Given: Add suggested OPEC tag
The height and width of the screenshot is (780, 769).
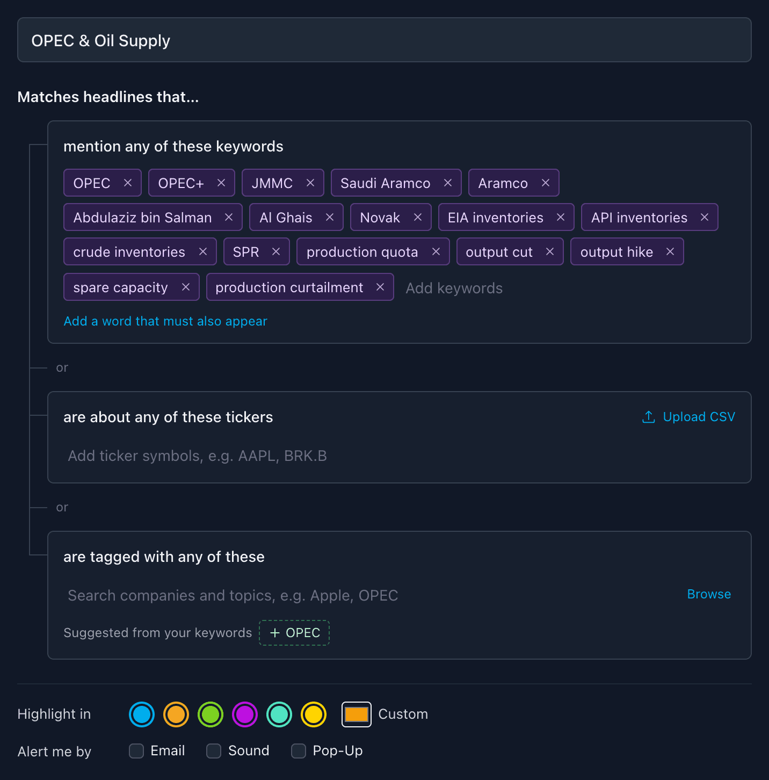Looking at the screenshot, I should [x=294, y=633].
